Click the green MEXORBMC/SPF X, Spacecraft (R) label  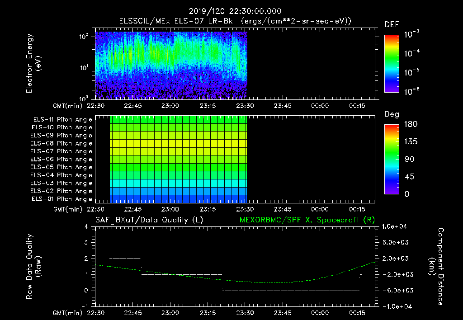click(307, 220)
